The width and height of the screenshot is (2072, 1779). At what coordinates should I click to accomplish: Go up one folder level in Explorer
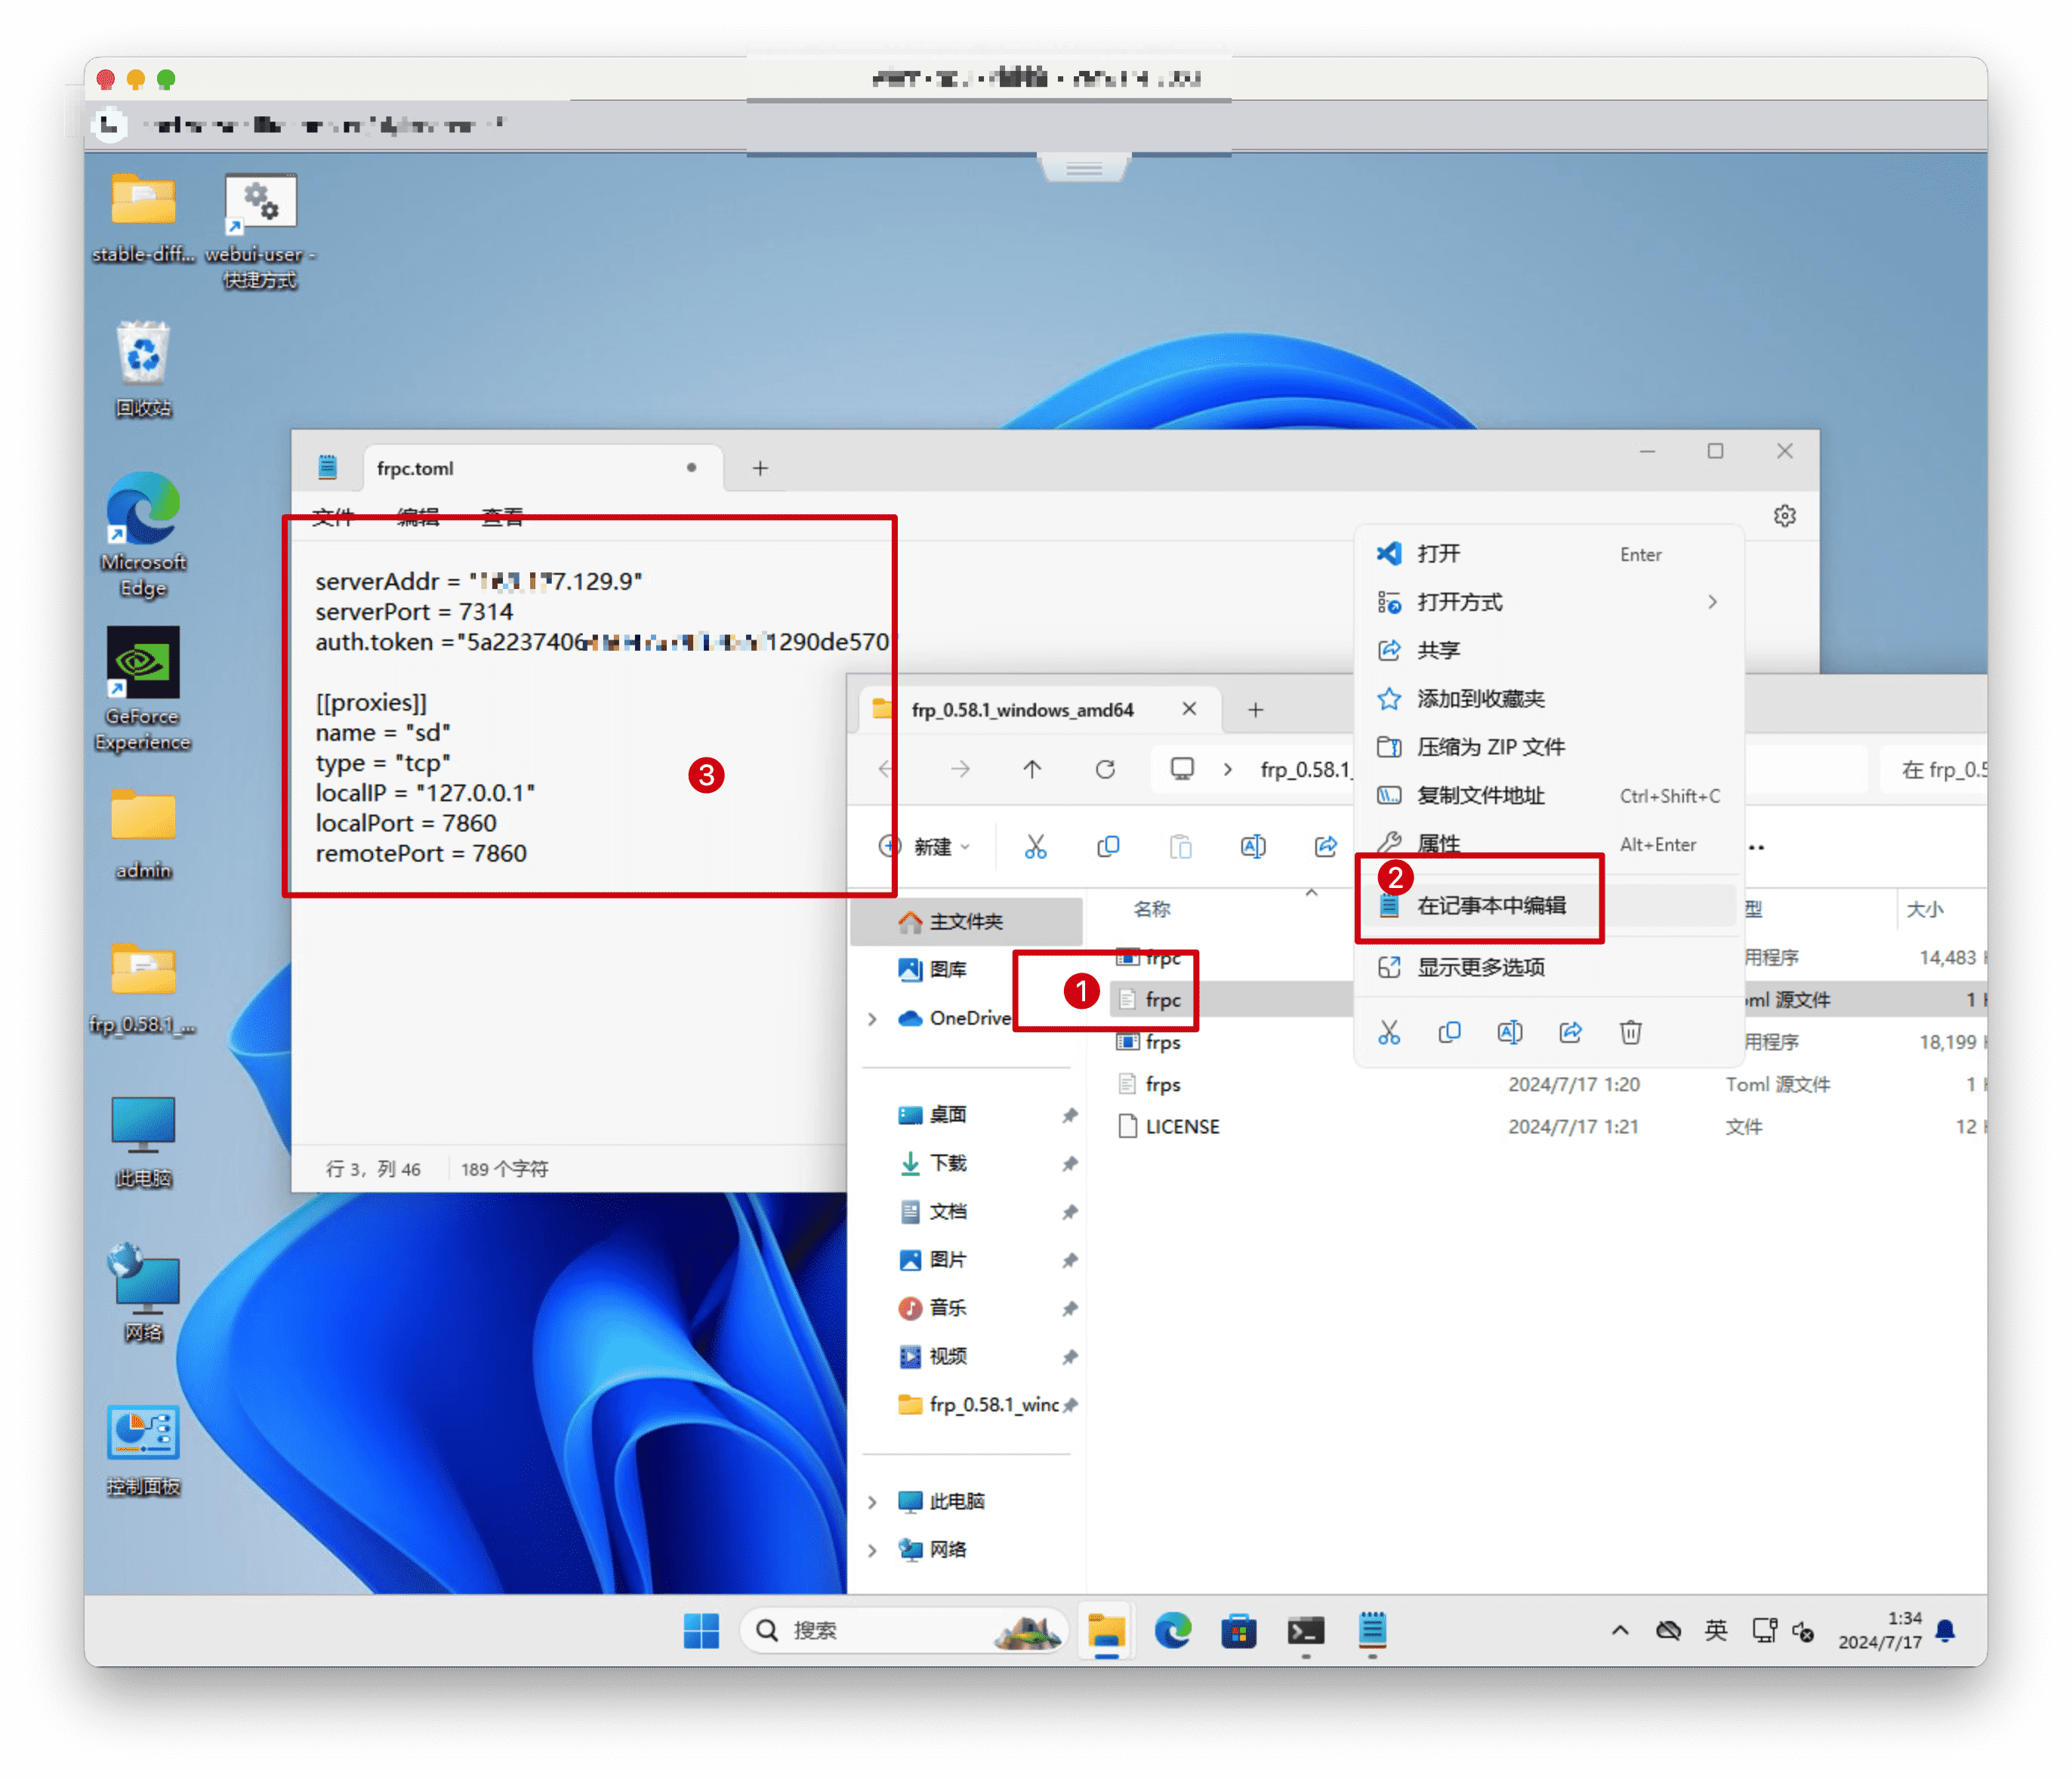coord(1032,769)
